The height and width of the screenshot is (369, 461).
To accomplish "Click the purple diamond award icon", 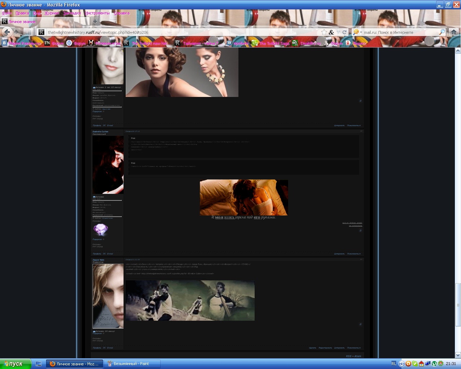I will pyautogui.click(x=100, y=230).
